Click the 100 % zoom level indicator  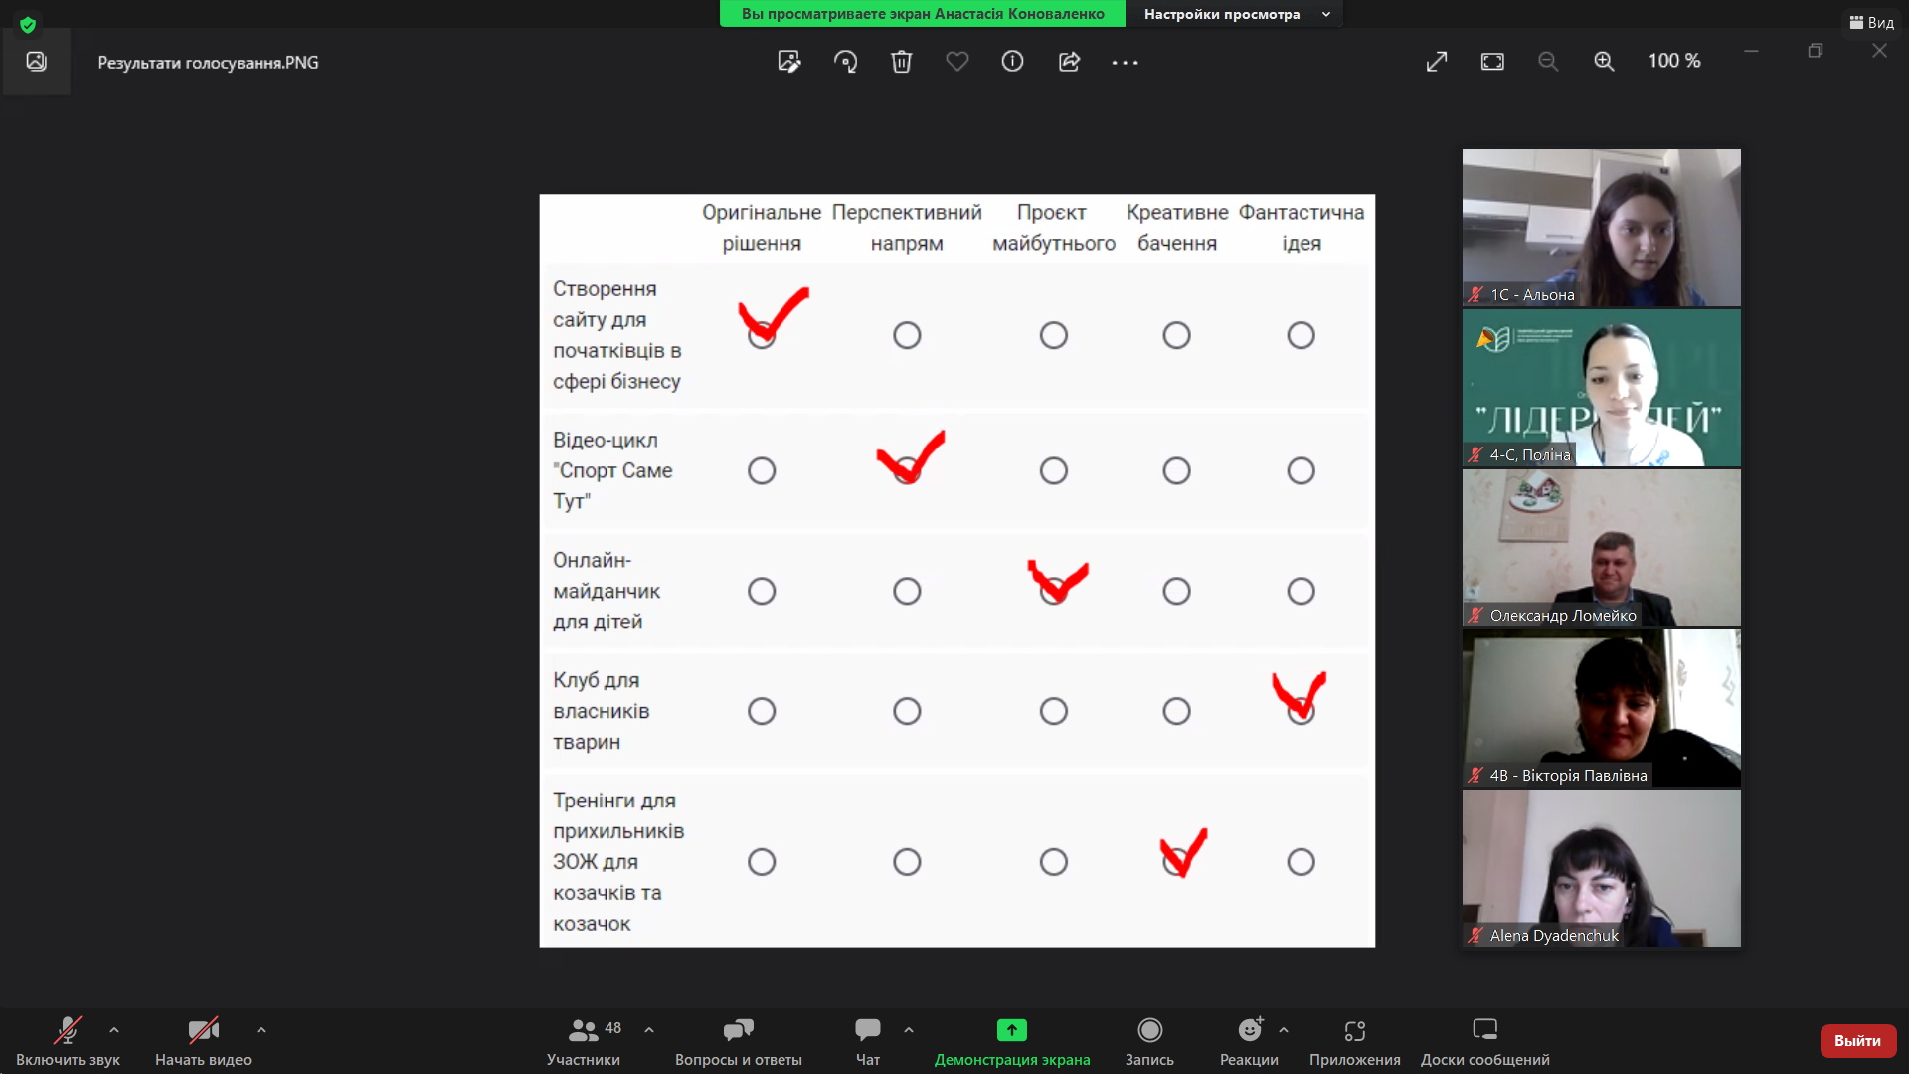pyautogui.click(x=1673, y=61)
